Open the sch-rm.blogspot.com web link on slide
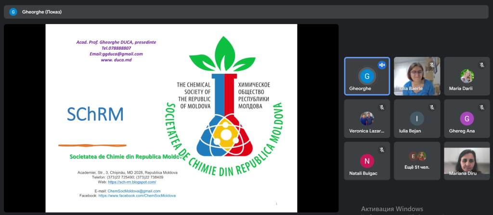The width and height of the screenshot is (493, 215). [x=132, y=182]
